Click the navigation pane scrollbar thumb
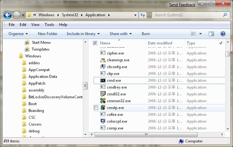 [85, 86]
